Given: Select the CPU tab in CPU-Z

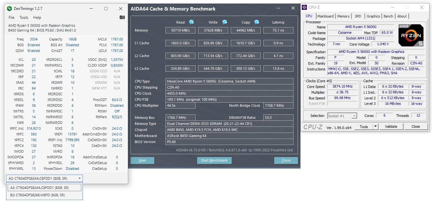Looking at the screenshot, I should click(309, 16).
